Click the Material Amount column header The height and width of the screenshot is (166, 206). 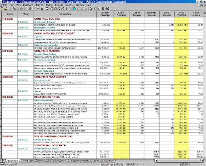point(152,14)
